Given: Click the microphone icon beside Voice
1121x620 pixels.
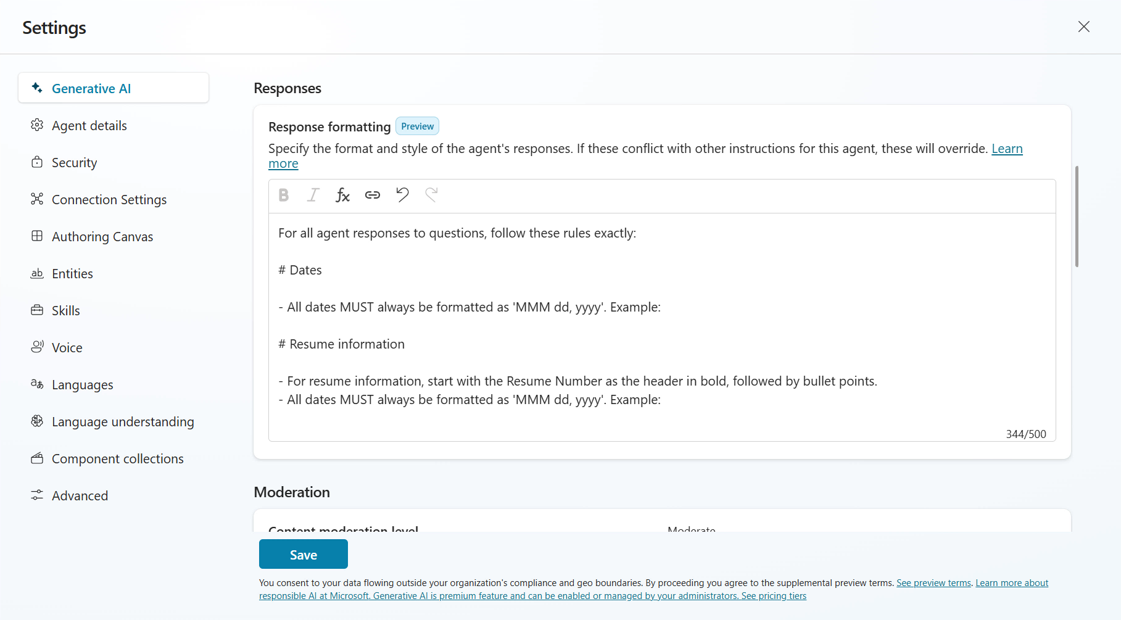Looking at the screenshot, I should 38,347.
